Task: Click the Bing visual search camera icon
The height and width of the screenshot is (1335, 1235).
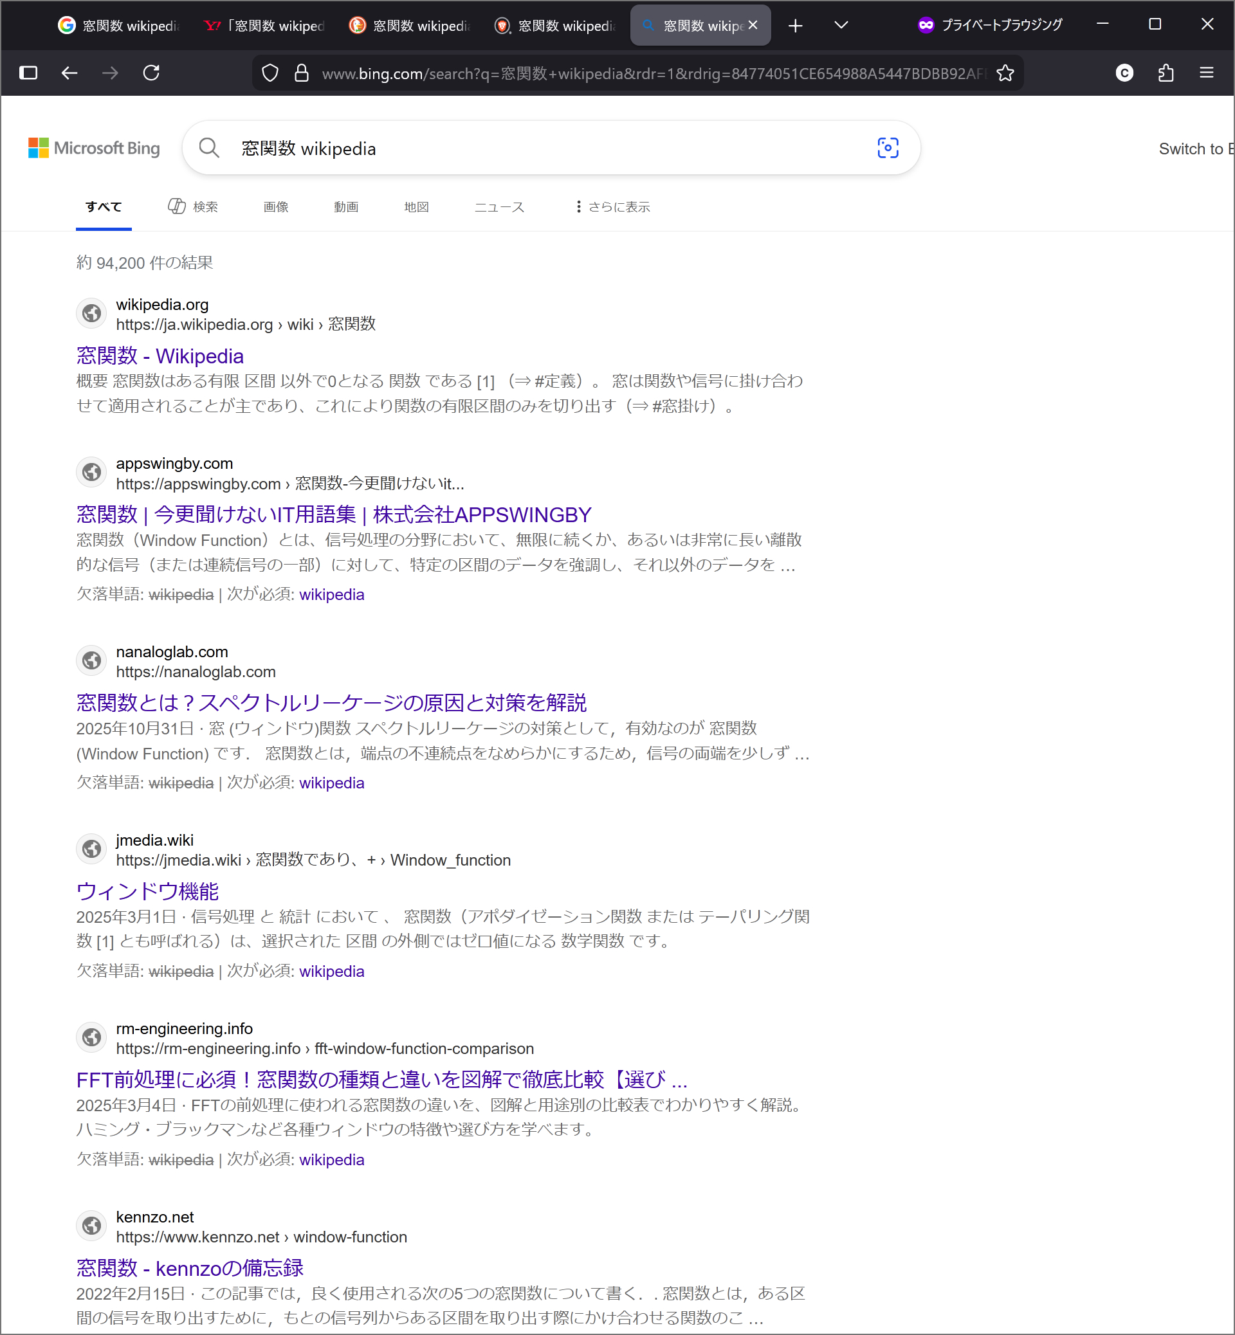Action: point(888,148)
